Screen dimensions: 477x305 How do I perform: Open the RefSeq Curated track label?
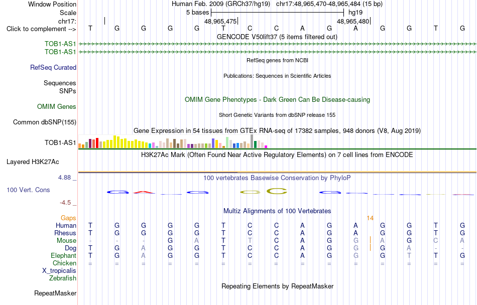(x=53, y=67)
